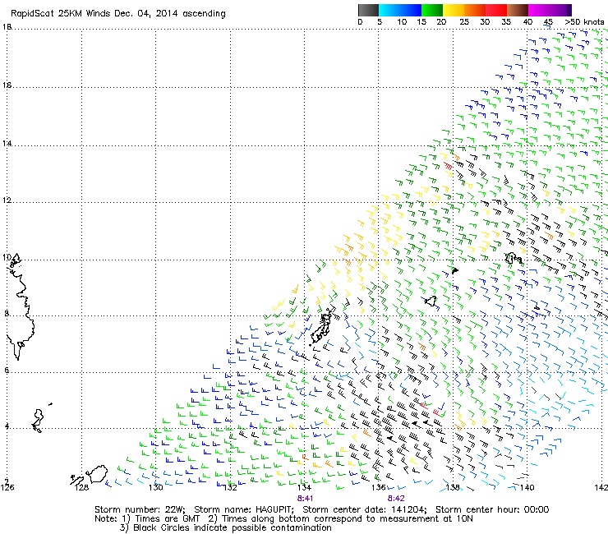Click the '>50 knots' legend label
This screenshot has height=534, width=608.
click(x=584, y=22)
